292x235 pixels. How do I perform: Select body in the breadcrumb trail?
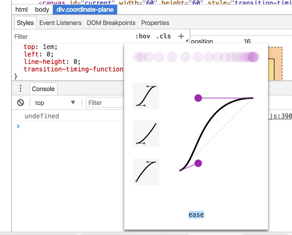tap(42, 10)
